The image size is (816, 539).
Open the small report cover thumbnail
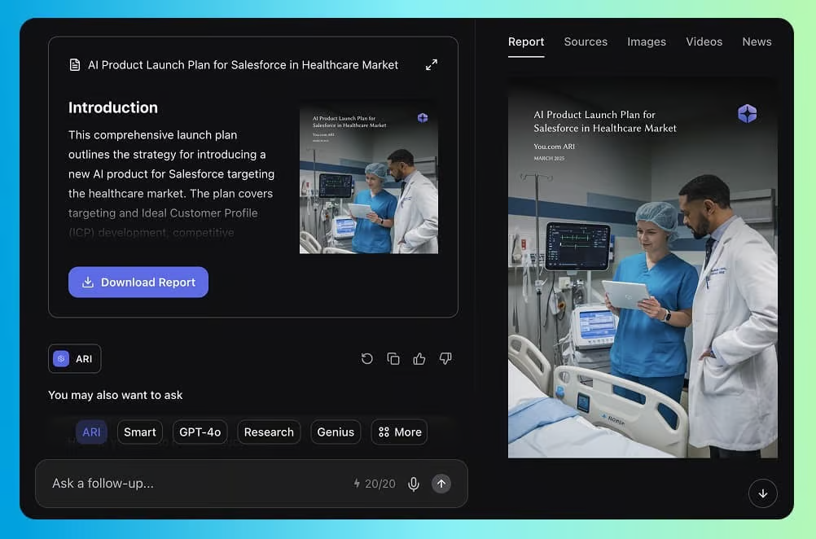point(369,177)
